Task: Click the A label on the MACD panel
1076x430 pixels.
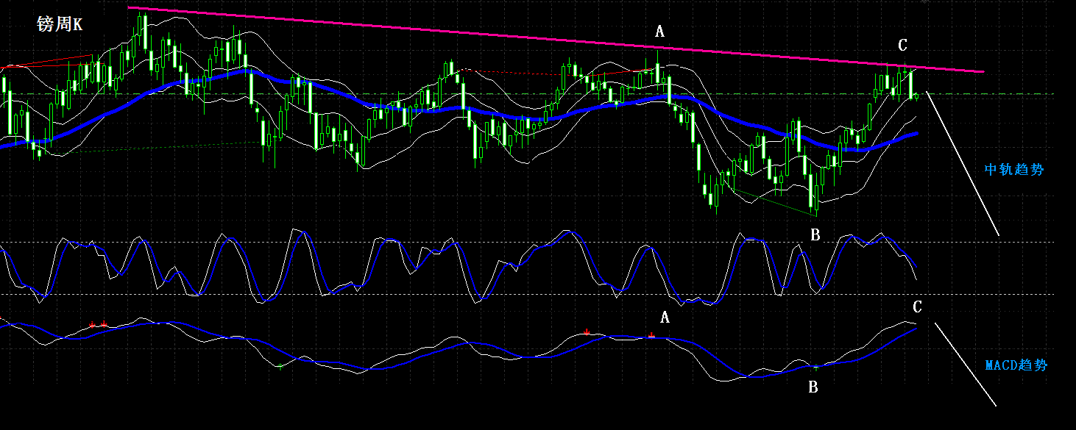Action: click(x=665, y=318)
